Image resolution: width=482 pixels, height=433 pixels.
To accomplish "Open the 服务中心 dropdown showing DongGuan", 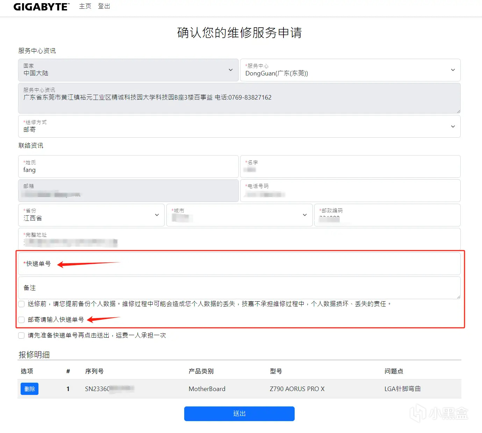I will [350, 70].
